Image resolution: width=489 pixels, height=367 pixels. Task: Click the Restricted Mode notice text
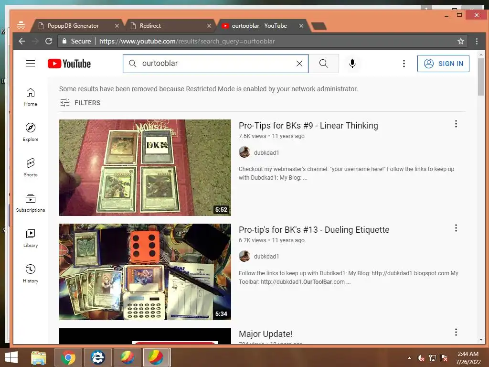208,89
